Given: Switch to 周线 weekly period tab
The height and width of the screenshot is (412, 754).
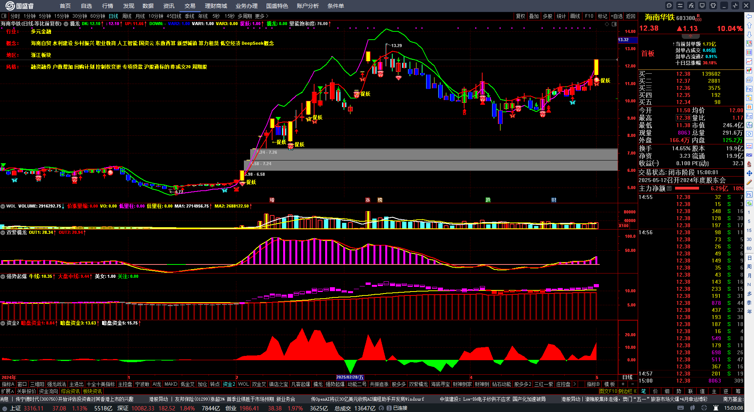Looking at the screenshot, I should (127, 16).
